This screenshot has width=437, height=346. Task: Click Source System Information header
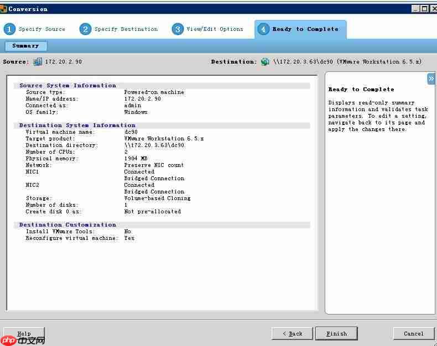pos(67,86)
